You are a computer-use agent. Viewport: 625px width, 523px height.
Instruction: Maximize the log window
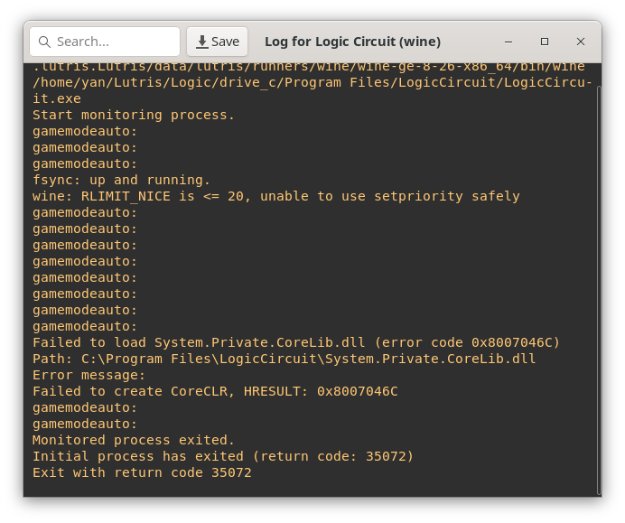pyautogui.click(x=545, y=42)
